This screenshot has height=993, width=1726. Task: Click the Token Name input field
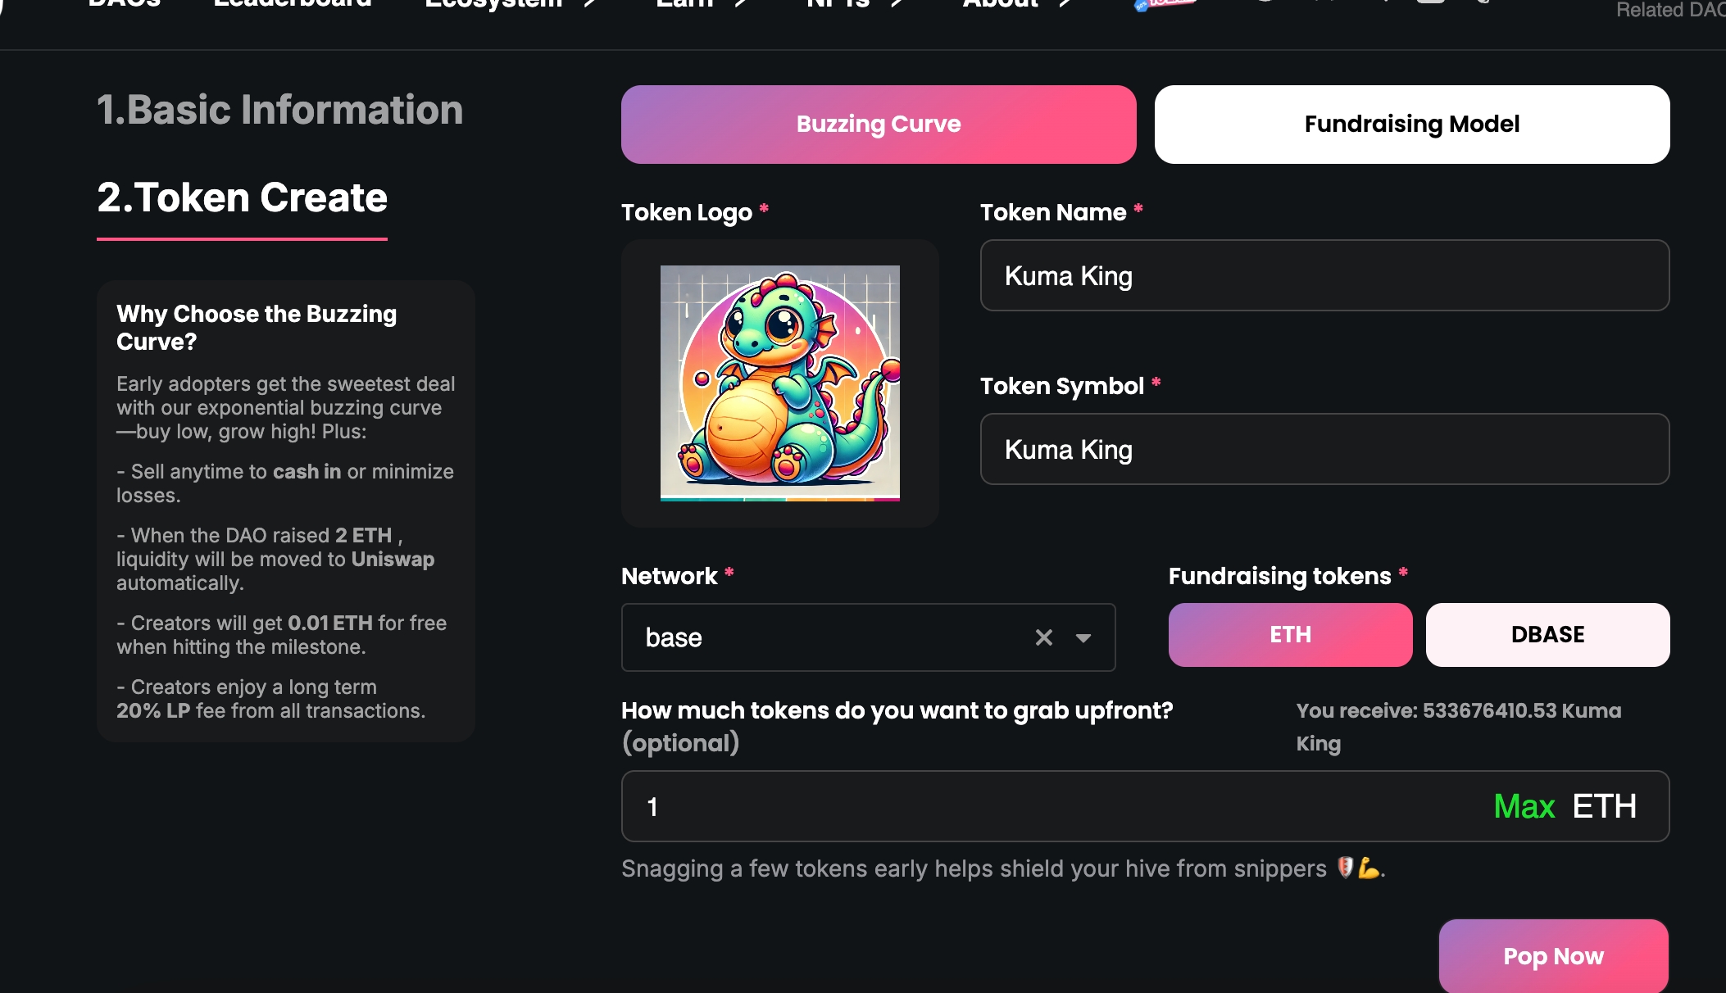tap(1324, 275)
